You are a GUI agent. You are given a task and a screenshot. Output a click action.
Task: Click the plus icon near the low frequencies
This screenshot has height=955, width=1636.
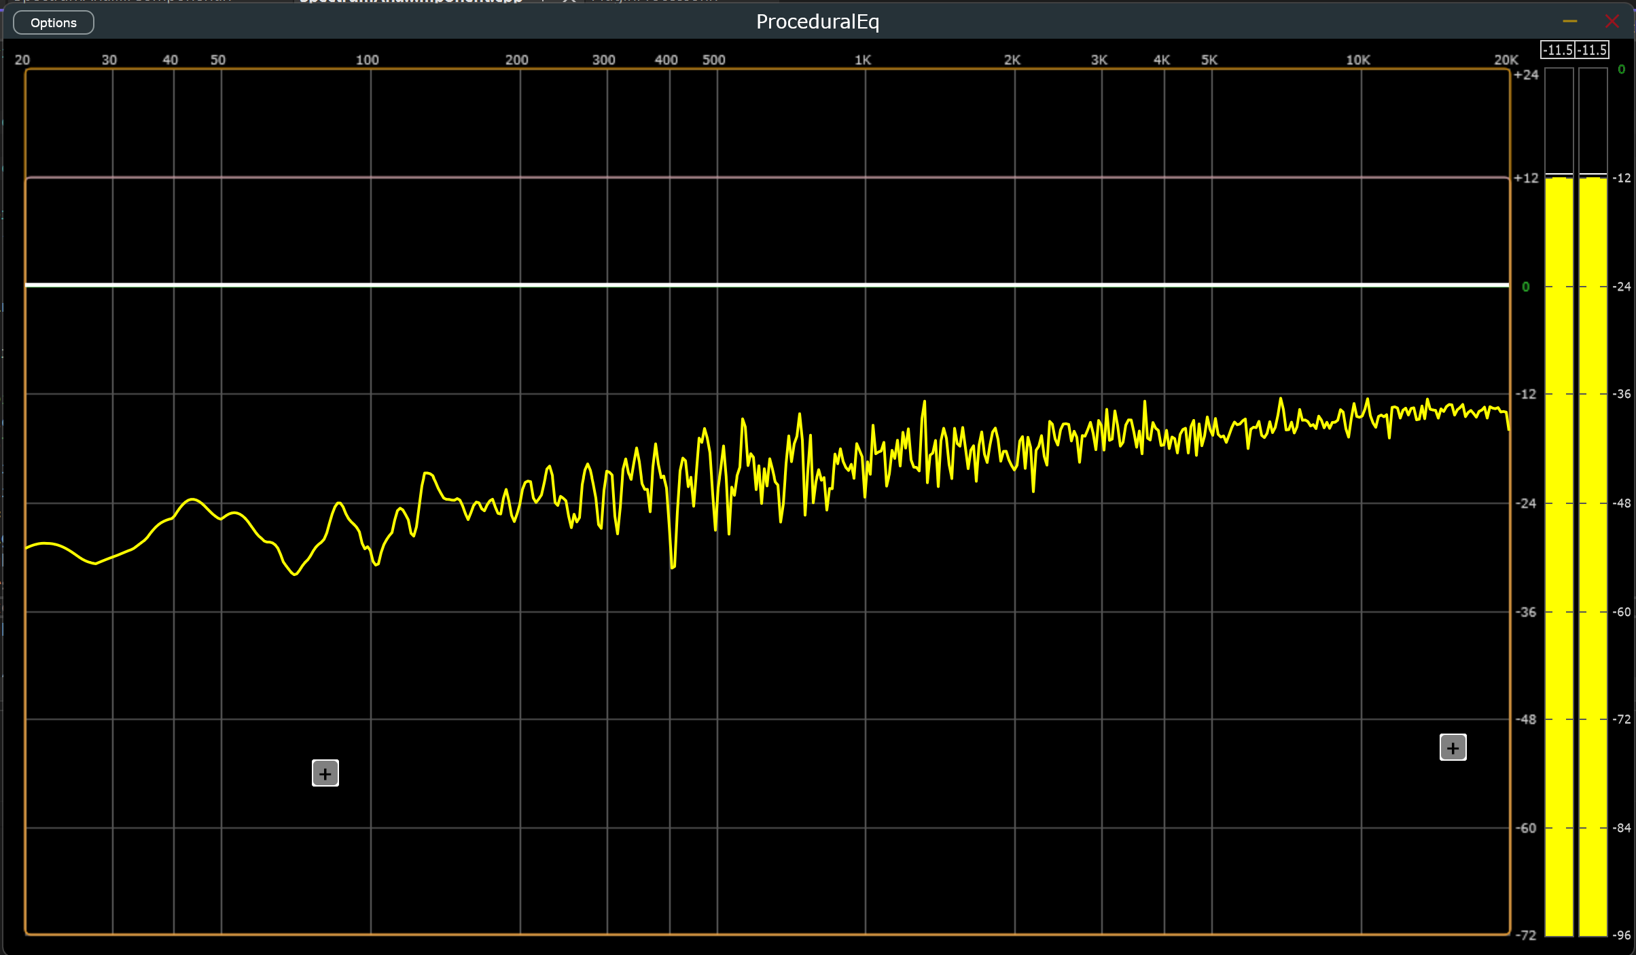[325, 773]
